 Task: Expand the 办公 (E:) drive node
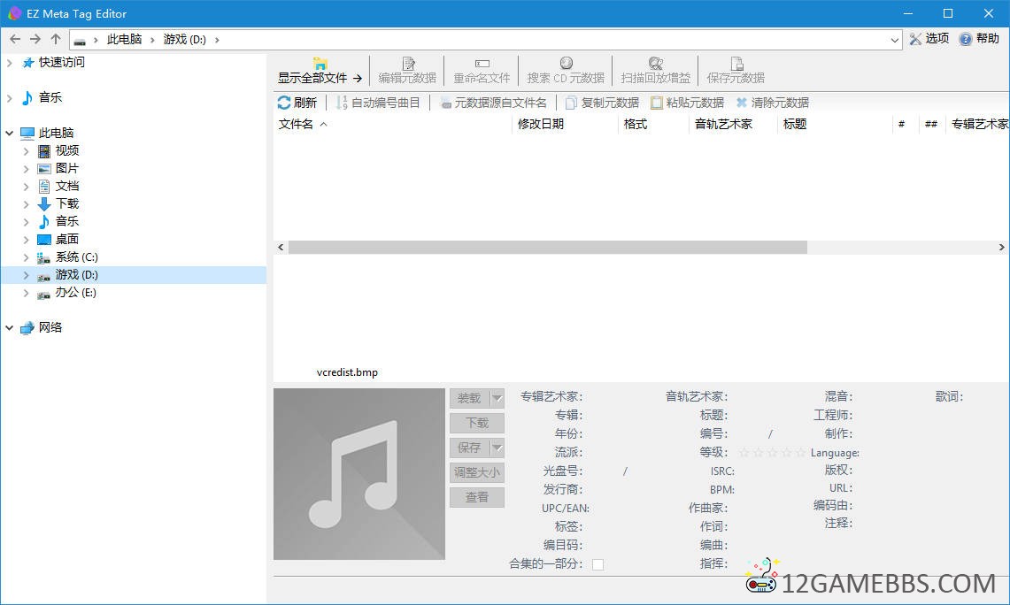(26, 292)
